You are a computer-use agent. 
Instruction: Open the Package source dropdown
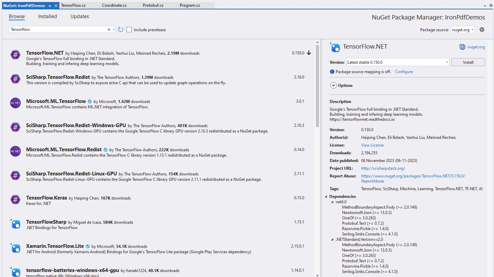[x=473, y=30]
